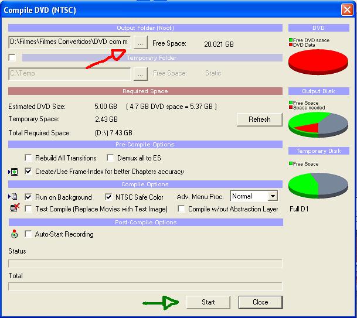Click the Required Space header
This screenshot has width=357, height=318.
pyautogui.click(x=145, y=91)
